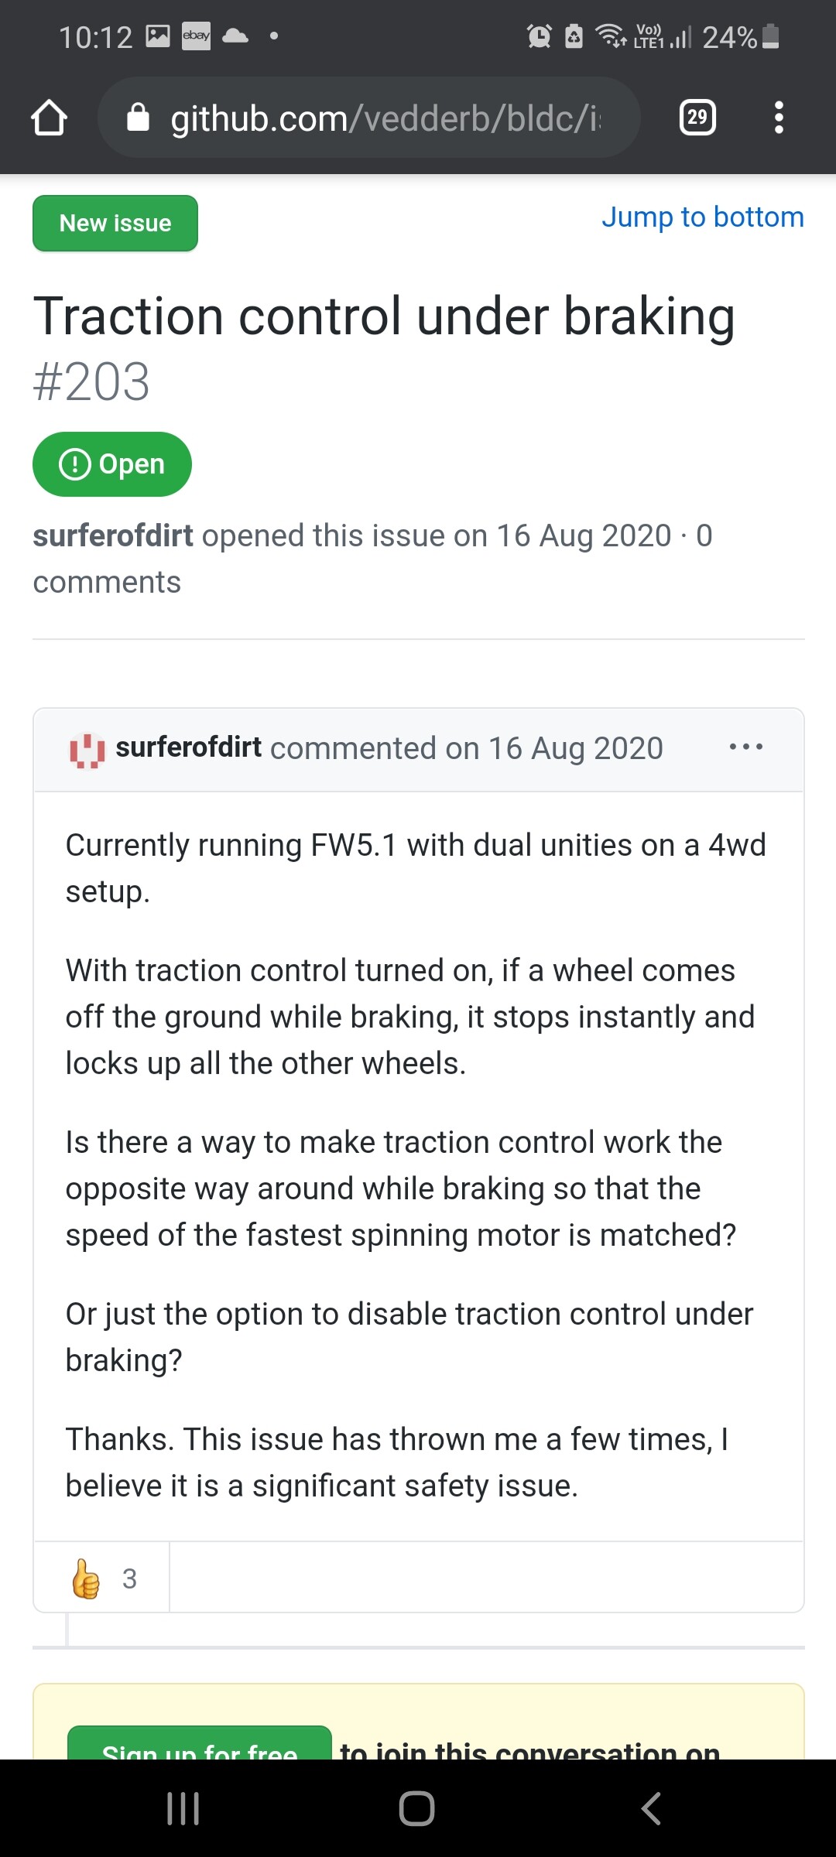Tap the Android recent apps button
Viewport: 836px width, 1857px height.
[x=183, y=1808]
